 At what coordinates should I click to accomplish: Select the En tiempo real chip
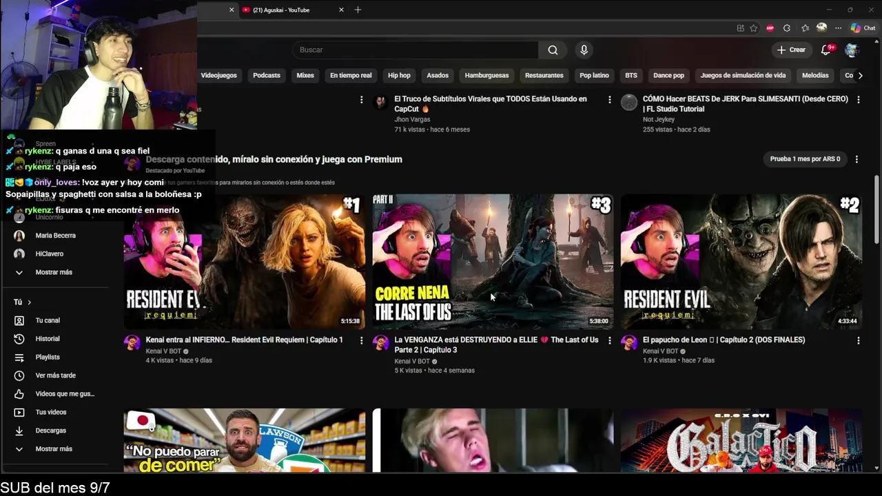351,76
